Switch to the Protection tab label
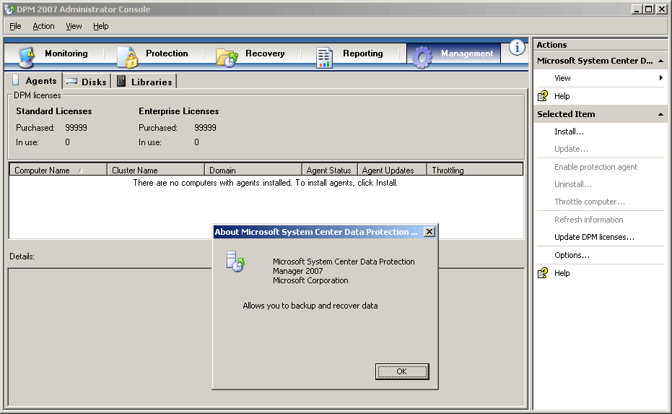The image size is (672, 414). [x=167, y=53]
